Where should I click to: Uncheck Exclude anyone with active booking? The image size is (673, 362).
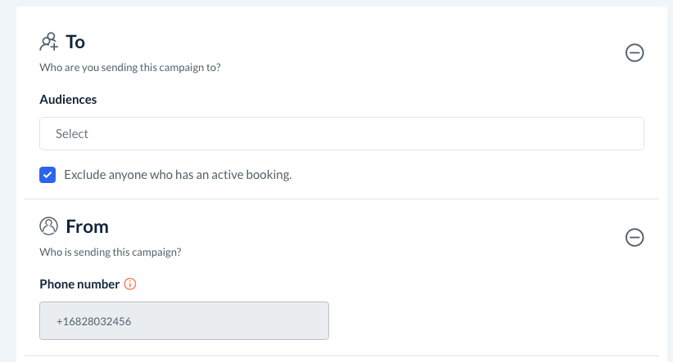47,175
